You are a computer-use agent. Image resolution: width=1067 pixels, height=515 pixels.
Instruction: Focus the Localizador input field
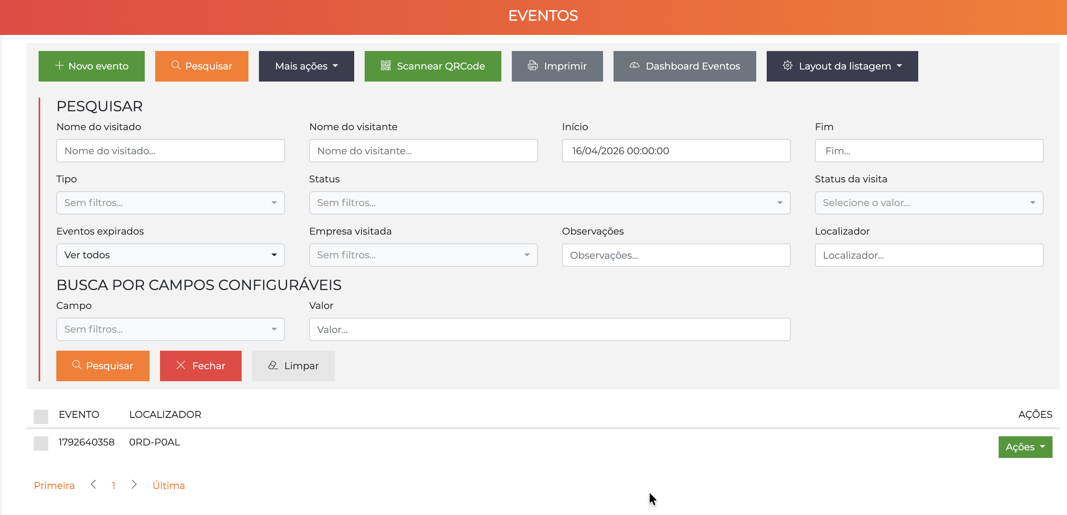pos(929,255)
